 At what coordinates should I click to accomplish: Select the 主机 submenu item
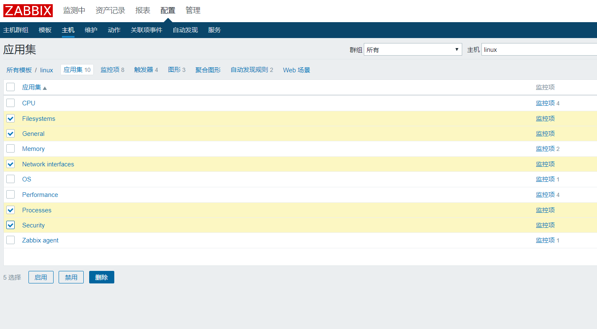(68, 30)
